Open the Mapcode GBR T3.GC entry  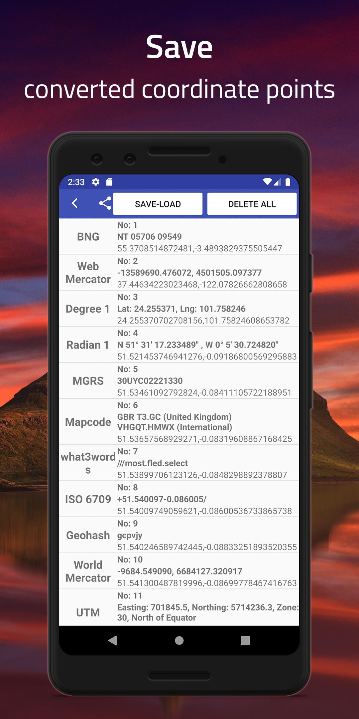(179, 422)
